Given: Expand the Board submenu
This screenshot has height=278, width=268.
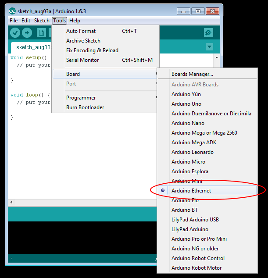Looking at the screenshot, I should [105, 74].
